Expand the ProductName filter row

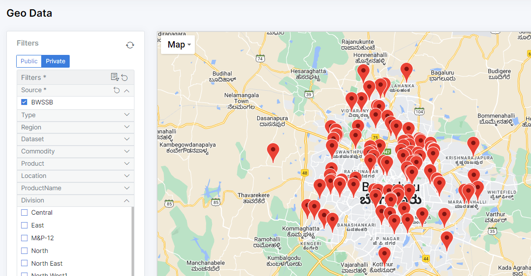pos(127,188)
